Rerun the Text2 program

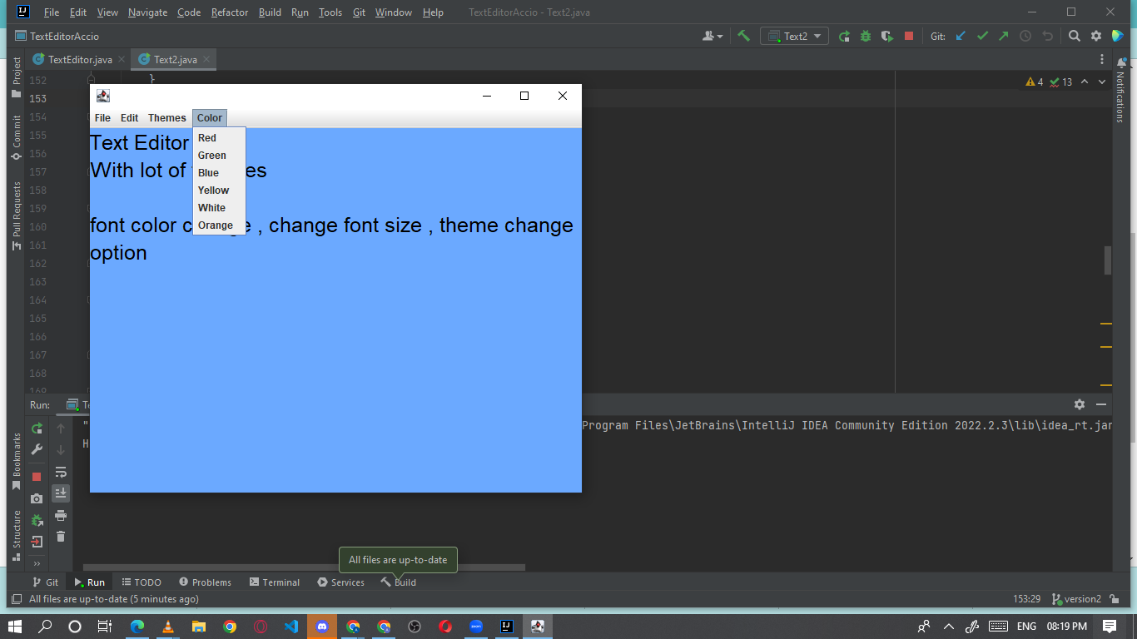[845, 36]
